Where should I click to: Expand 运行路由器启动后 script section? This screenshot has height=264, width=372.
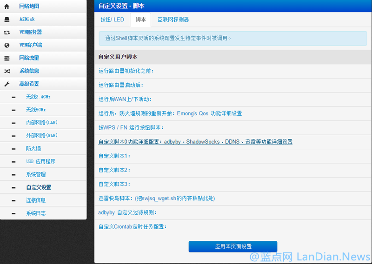click(x=121, y=85)
